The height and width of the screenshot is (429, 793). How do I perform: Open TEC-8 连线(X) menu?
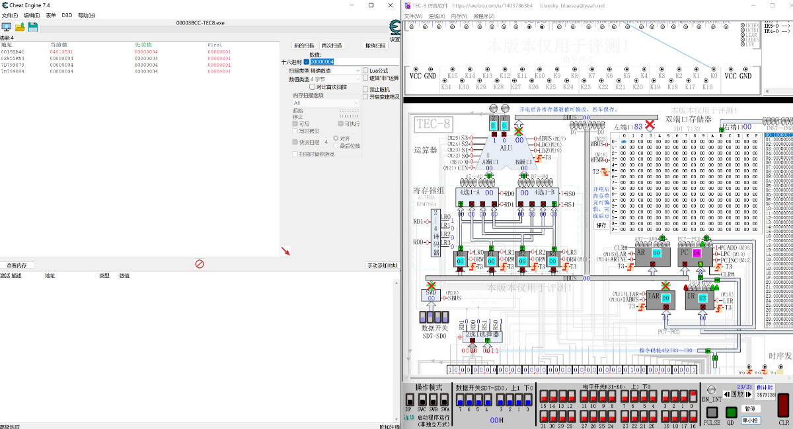click(437, 16)
